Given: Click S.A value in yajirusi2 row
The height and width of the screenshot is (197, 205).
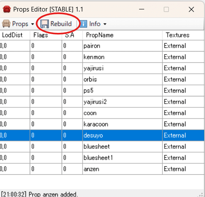Looking at the screenshot, I should click(x=72, y=102).
